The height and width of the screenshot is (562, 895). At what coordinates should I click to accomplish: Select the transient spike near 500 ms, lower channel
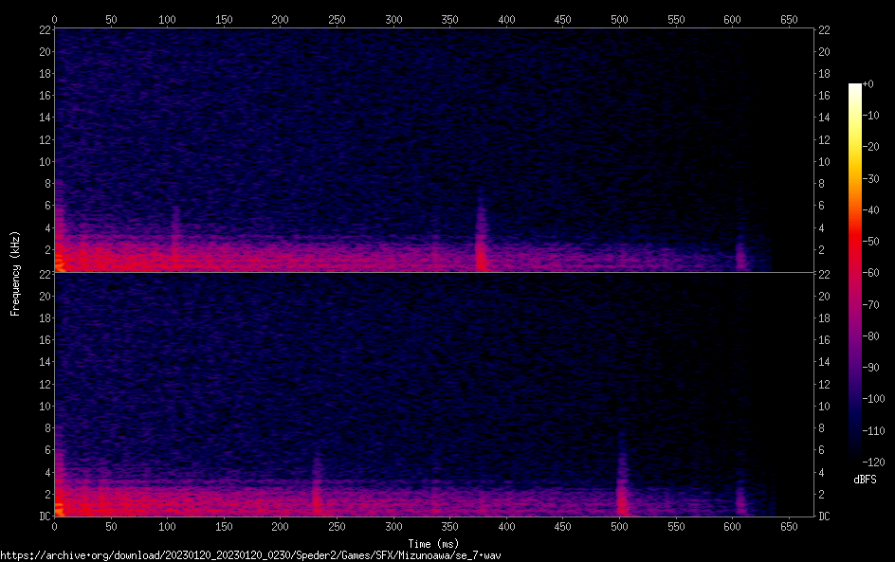(621, 493)
